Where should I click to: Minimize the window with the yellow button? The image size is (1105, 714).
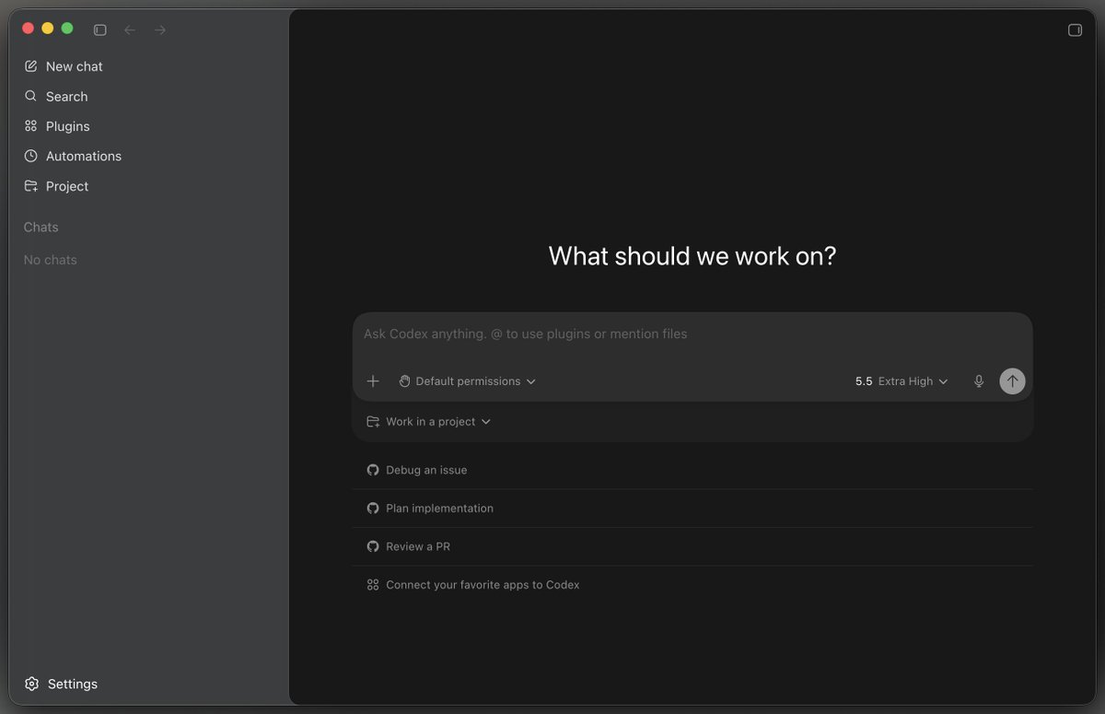pyautogui.click(x=48, y=29)
